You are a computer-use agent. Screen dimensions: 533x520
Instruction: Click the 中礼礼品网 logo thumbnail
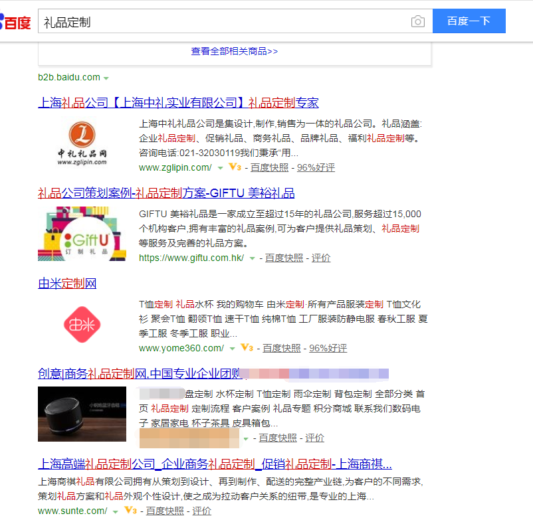pyautogui.click(x=82, y=143)
